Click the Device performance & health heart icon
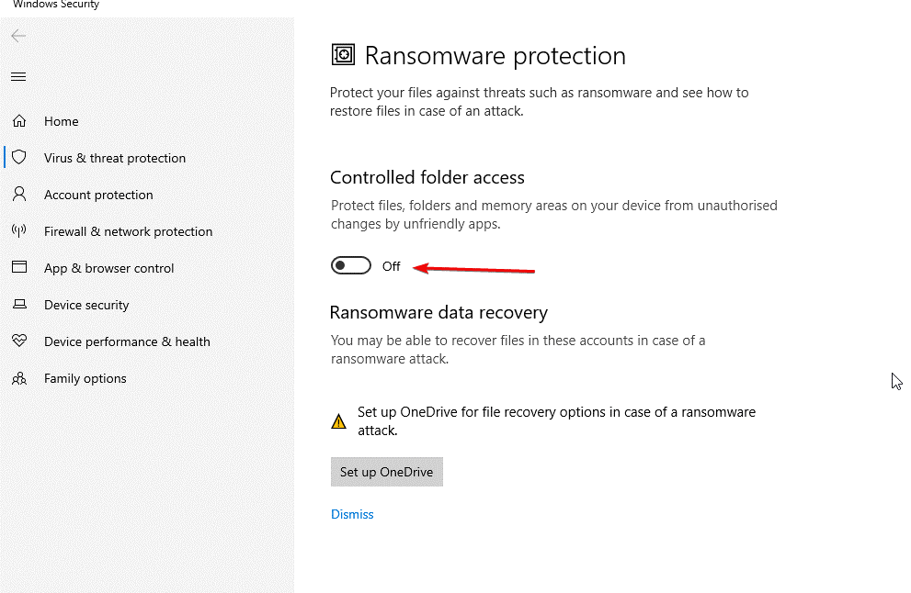 tap(19, 341)
